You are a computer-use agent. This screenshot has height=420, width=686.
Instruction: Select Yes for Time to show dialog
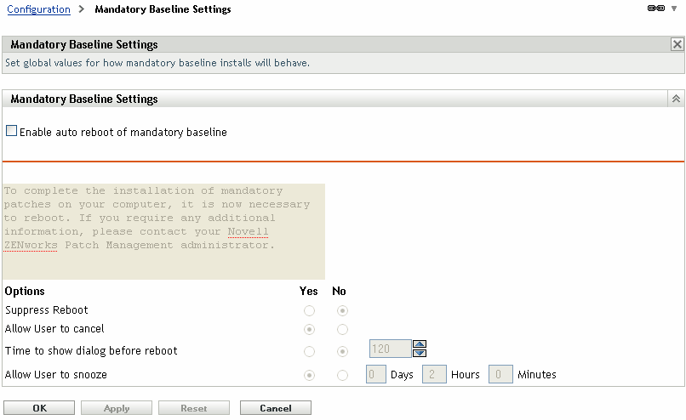[x=309, y=351]
